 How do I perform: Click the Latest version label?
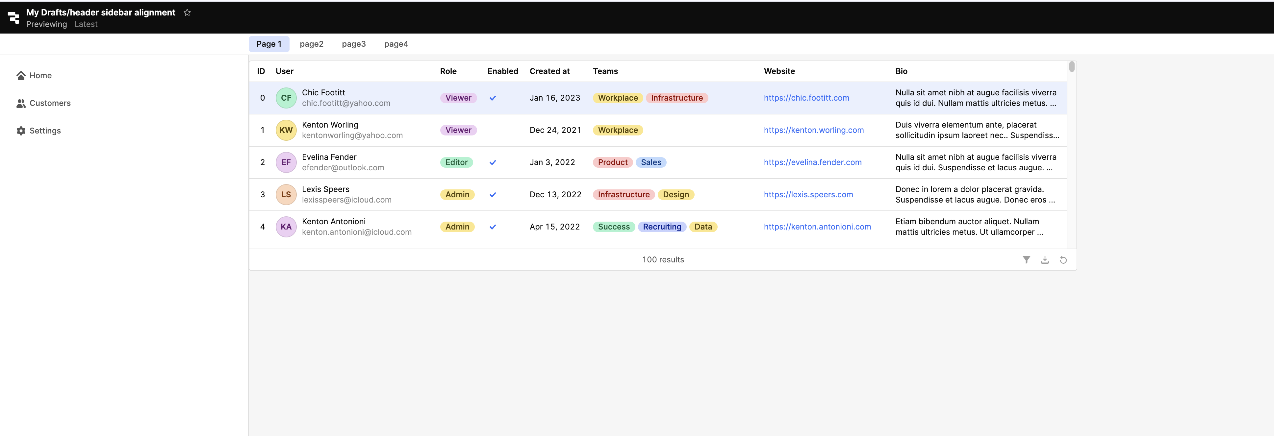click(86, 24)
